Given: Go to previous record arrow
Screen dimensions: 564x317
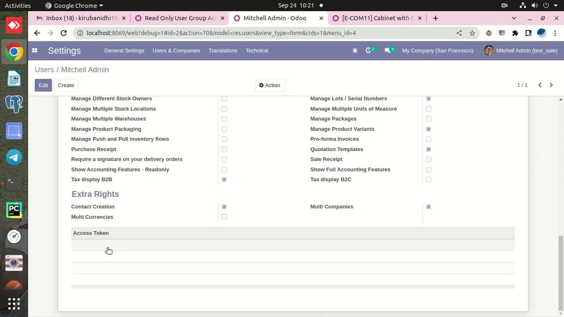Looking at the screenshot, I should [x=540, y=85].
